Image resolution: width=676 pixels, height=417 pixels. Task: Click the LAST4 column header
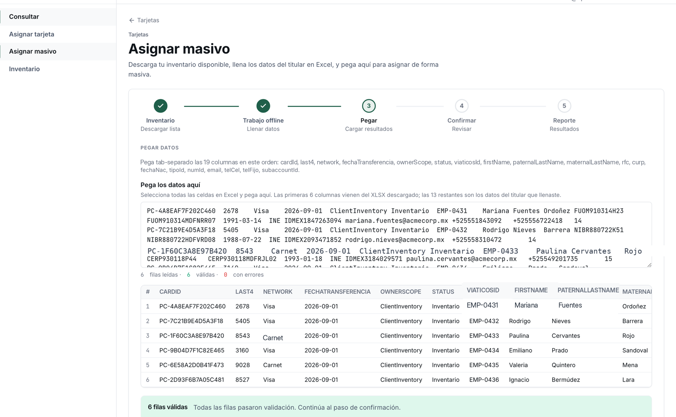[244, 292]
